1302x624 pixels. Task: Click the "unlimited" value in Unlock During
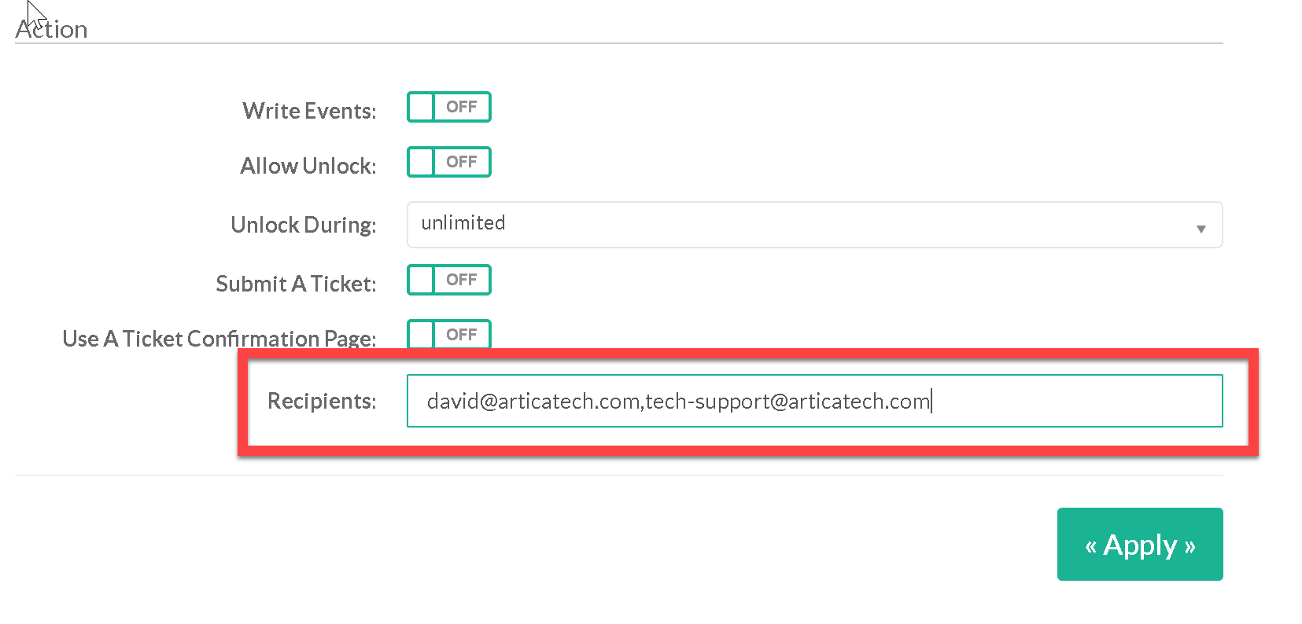point(463,223)
